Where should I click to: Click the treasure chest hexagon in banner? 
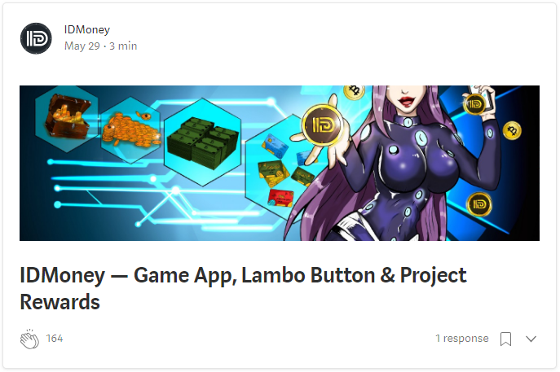click(67, 116)
